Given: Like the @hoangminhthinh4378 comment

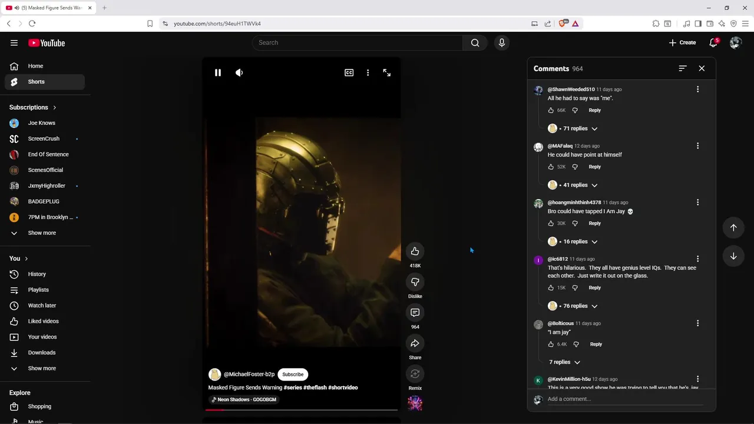Looking at the screenshot, I should pos(551,223).
